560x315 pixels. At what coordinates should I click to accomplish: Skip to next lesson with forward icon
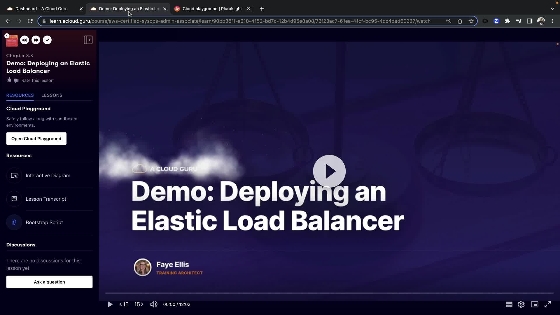(x=36, y=40)
